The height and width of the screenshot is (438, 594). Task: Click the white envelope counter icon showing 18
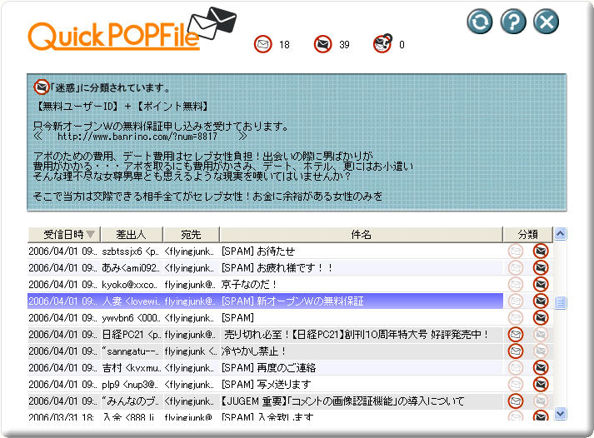tap(263, 44)
